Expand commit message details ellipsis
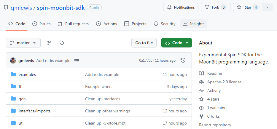Viewport: 277px width, 129px height. click(x=77, y=60)
